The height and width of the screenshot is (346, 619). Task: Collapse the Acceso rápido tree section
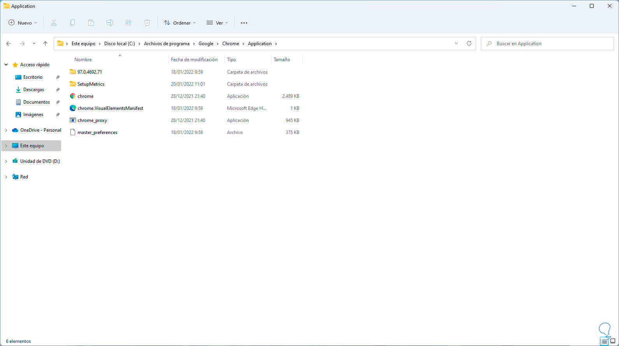[6, 65]
